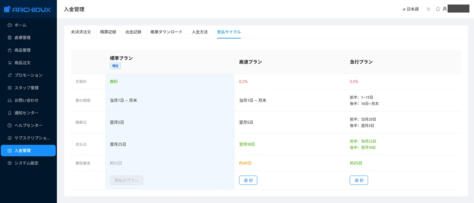
Task: Select 入金管理 sidebar item
Action: [28, 151]
